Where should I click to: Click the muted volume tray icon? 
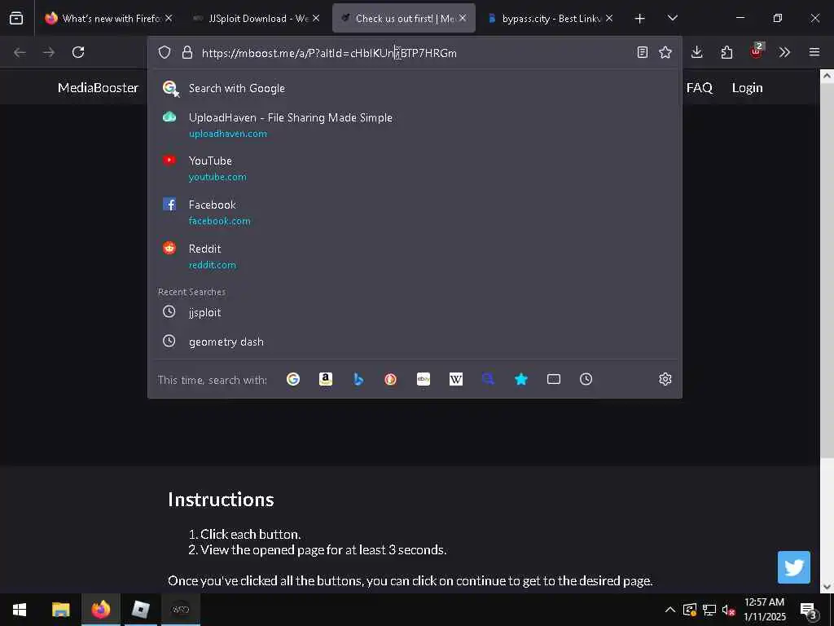728,610
